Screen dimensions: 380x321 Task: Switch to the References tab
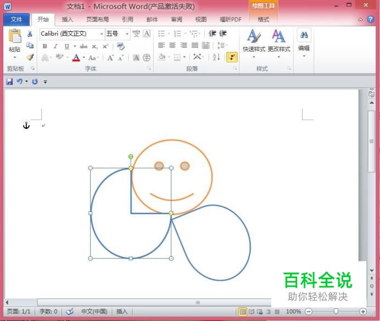coord(127,20)
